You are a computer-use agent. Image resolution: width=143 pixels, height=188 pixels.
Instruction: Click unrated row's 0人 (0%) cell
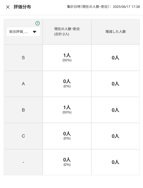(67, 162)
